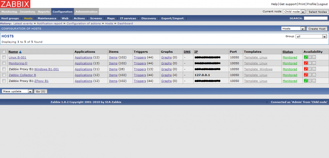Click the SNMP availability icon for Linux B-001
The width and height of the screenshot is (329, 158).
pyautogui.click(x=310, y=57)
